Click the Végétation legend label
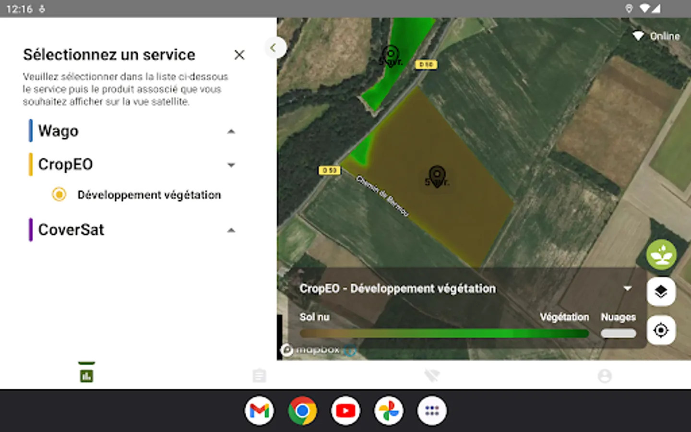Screen dimensions: 691x432 tap(564, 317)
